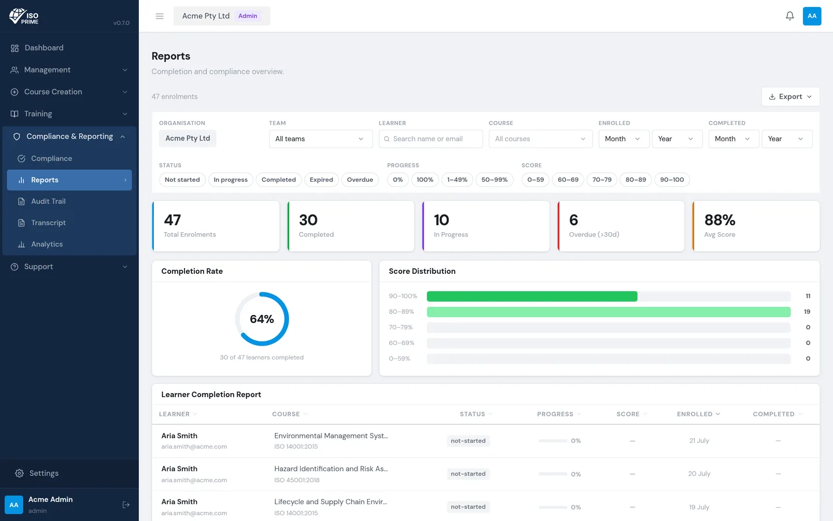Open the AA user avatar menu
Screen dimensions: 833x521
[812, 16]
